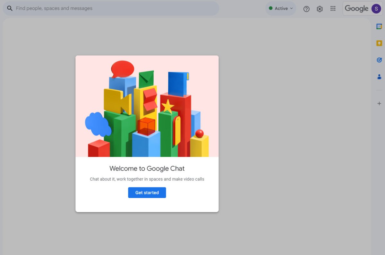
Task: Click the chevron next to Active
Action: point(292,8)
